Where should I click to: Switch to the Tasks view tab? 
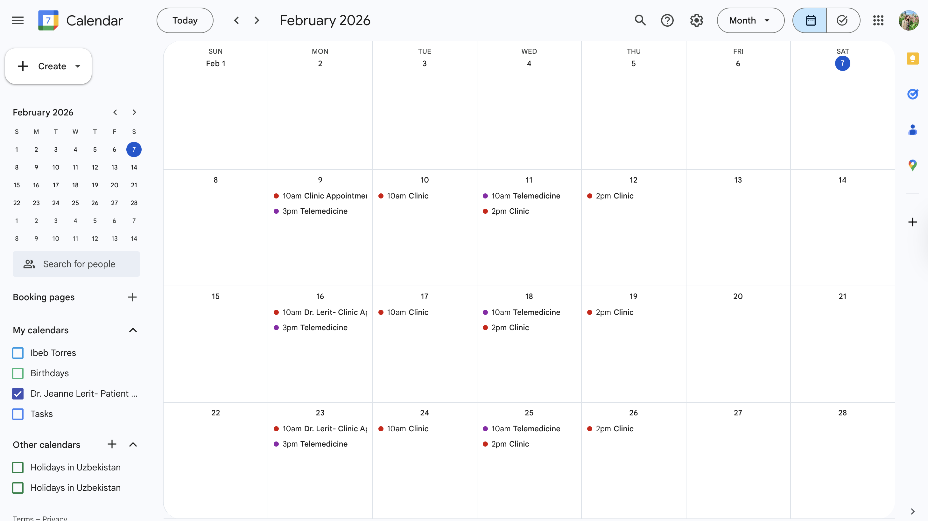pyautogui.click(x=842, y=21)
